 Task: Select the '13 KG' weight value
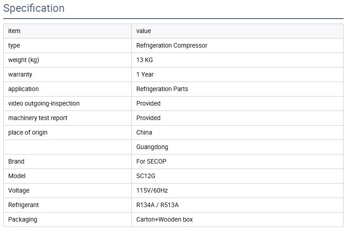(x=144, y=60)
